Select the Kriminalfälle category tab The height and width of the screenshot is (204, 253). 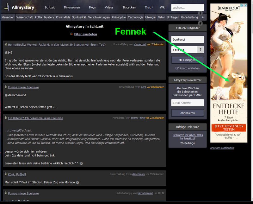pyautogui.click(x=63, y=17)
